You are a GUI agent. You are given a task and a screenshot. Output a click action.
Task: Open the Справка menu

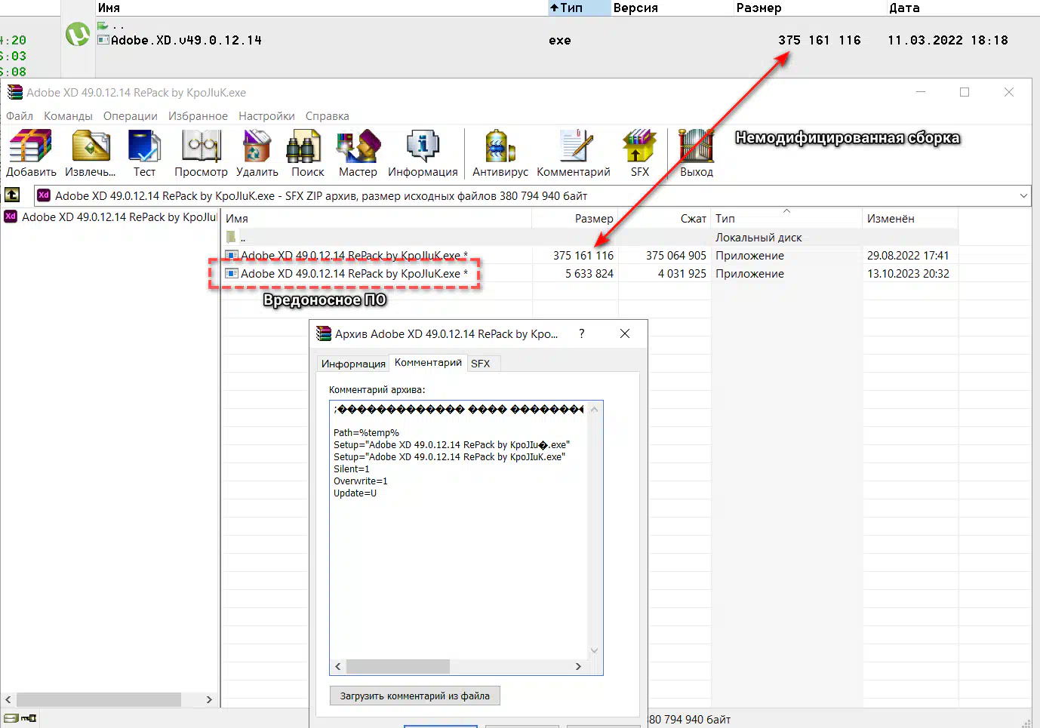pyautogui.click(x=327, y=116)
